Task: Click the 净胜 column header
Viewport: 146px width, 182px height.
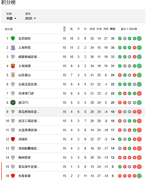Action: pyautogui.click(x=106, y=29)
